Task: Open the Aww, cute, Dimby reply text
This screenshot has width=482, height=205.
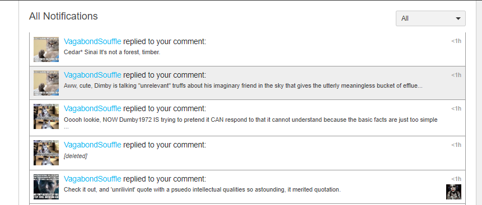Action: [243, 86]
